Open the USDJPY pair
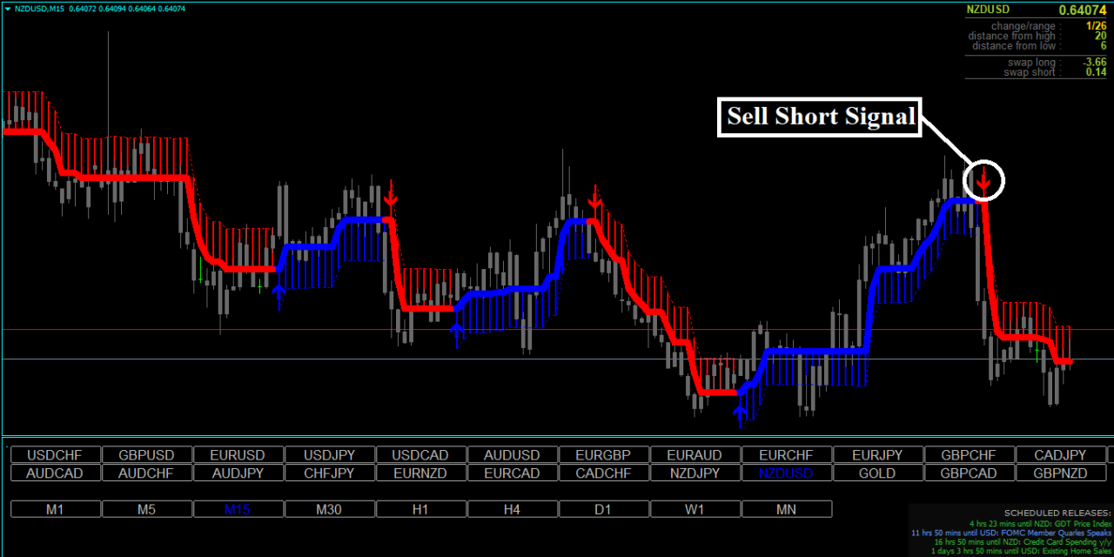Image resolution: width=1114 pixels, height=557 pixels. [x=330, y=455]
